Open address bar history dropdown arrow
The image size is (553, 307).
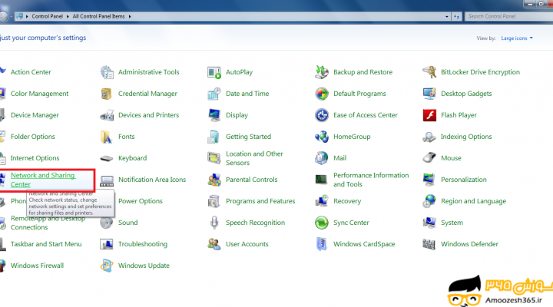[x=447, y=16]
